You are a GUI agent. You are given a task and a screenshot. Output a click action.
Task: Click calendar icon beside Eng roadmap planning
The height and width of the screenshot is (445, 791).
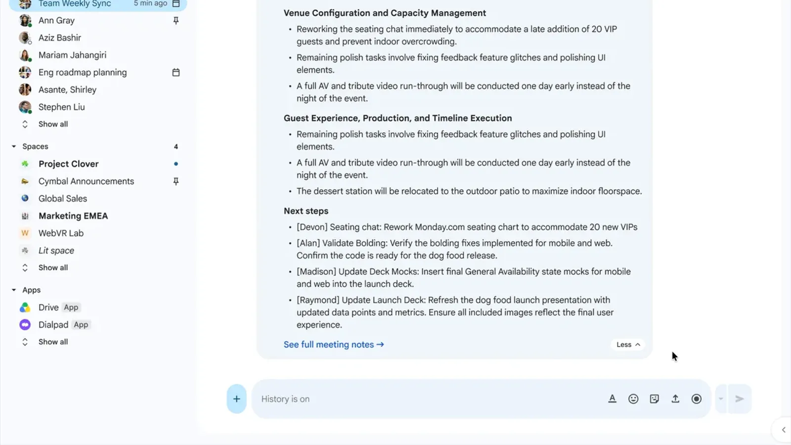(x=176, y=72)
